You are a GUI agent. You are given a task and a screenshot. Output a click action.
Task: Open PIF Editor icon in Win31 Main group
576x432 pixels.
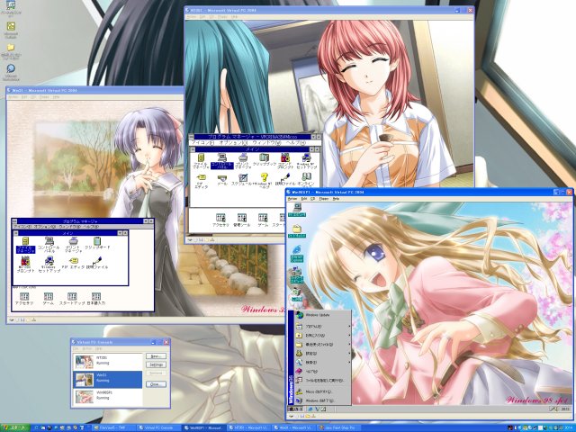pyautogui.click(x=73, y=263)
